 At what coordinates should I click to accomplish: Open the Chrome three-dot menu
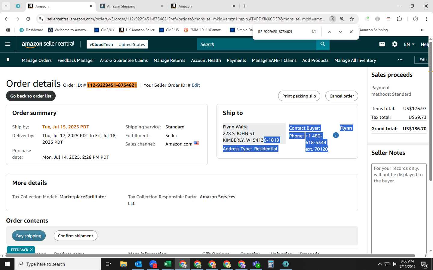426,19
